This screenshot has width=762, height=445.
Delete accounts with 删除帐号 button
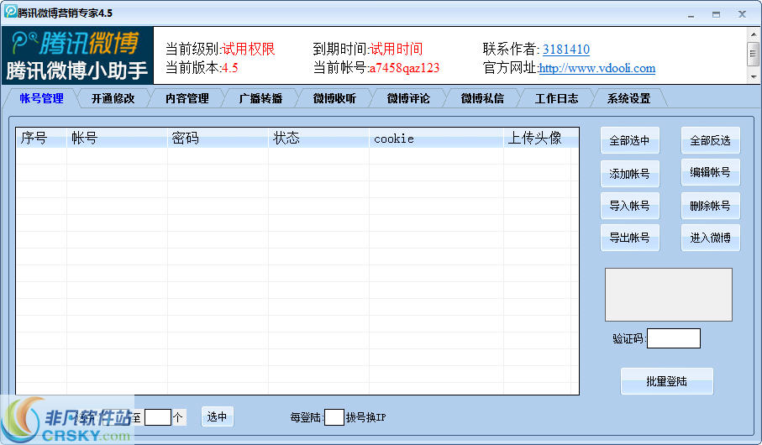[x=711, y=206]
